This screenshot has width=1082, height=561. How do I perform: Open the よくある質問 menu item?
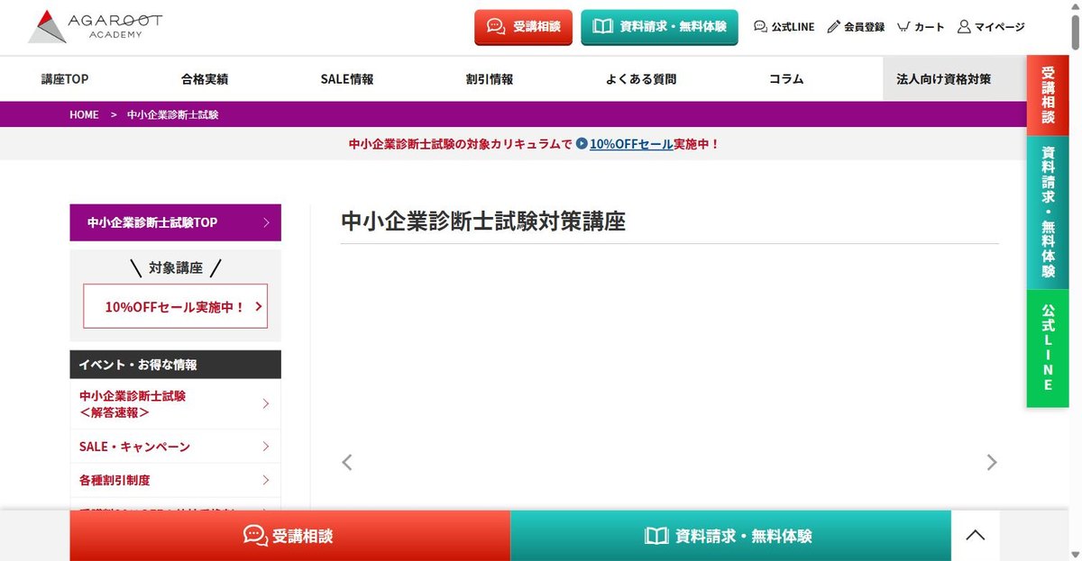(x=641, y=78)
